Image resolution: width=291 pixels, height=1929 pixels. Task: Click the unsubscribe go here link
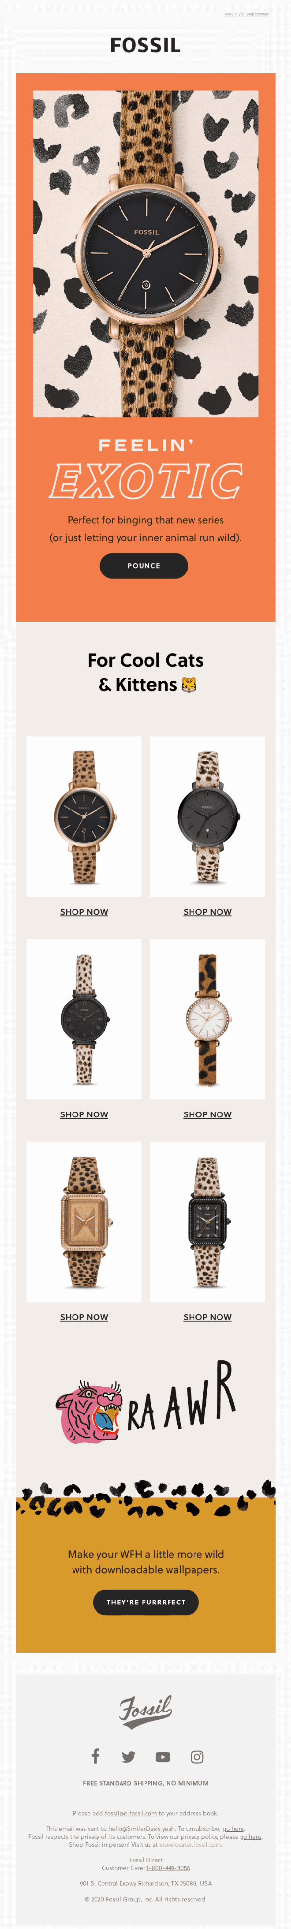pyautogui.click(x=233, y=1829)
